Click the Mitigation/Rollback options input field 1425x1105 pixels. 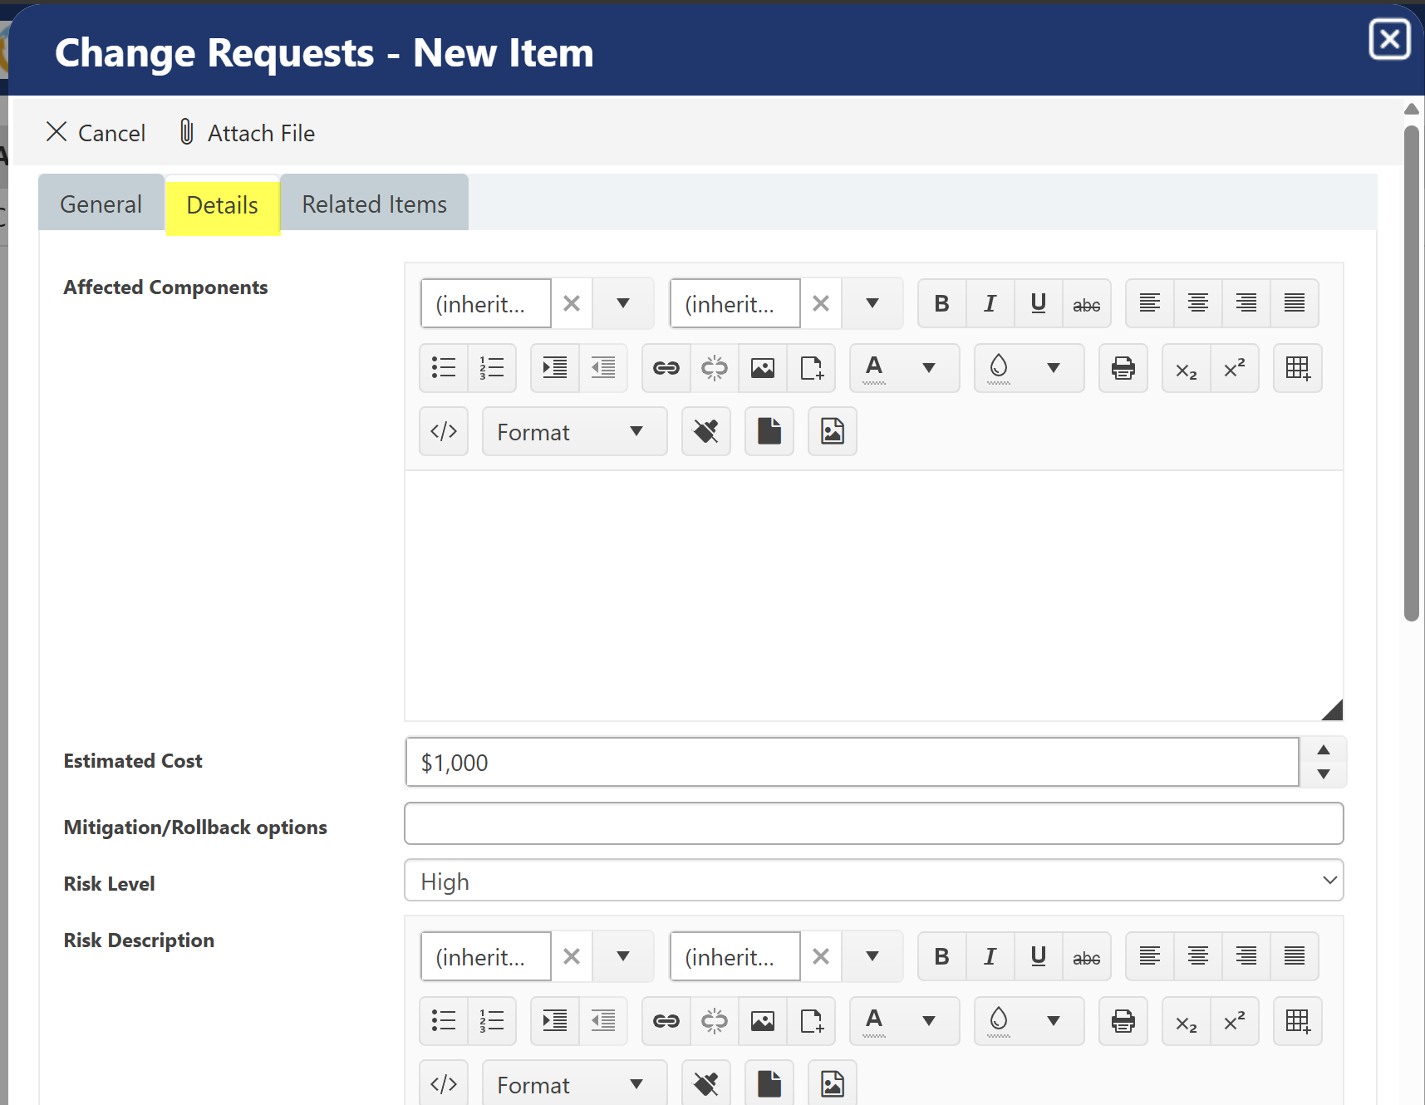(x=872, y=823)
